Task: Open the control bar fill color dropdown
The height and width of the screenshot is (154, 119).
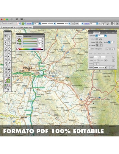Action: pos(20,24)
